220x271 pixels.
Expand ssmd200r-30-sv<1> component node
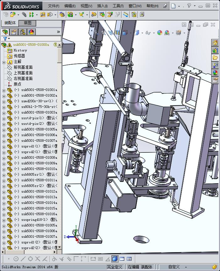(4, 102)
